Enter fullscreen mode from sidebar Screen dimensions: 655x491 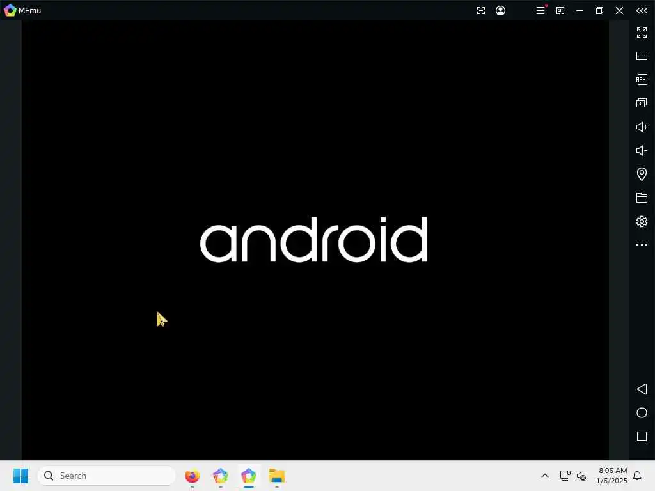pyautogui.click(x=642, y=33)
